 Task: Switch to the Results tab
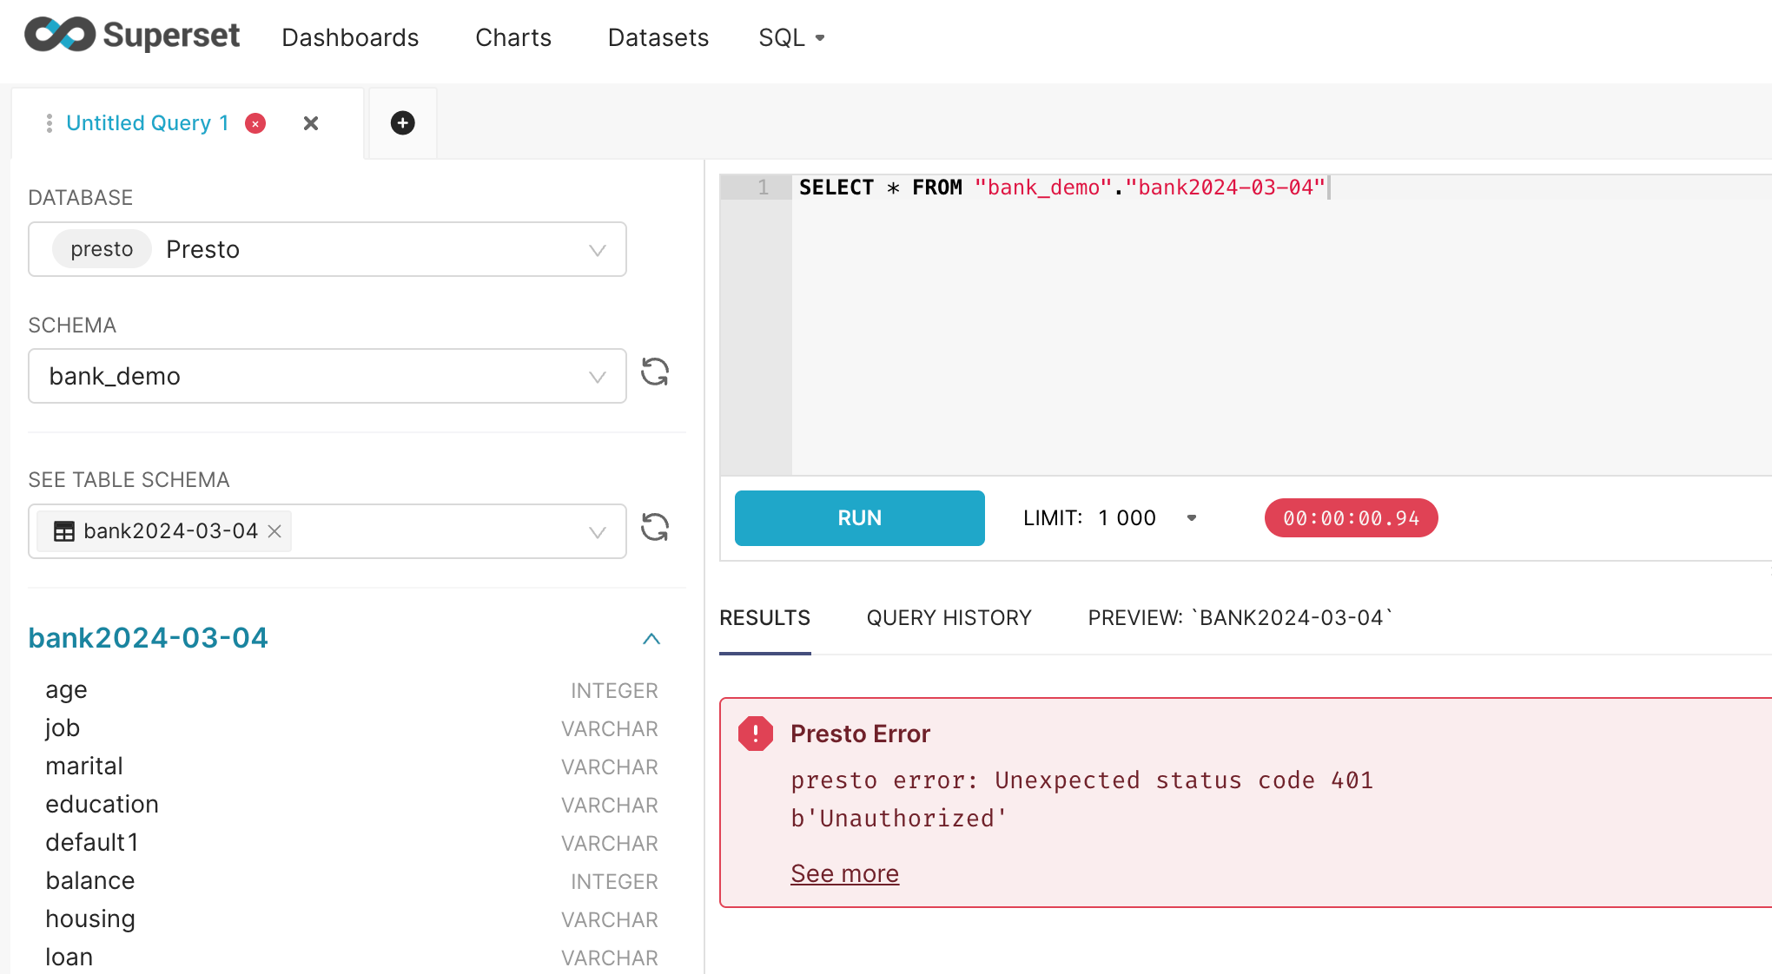click(765, 618)
